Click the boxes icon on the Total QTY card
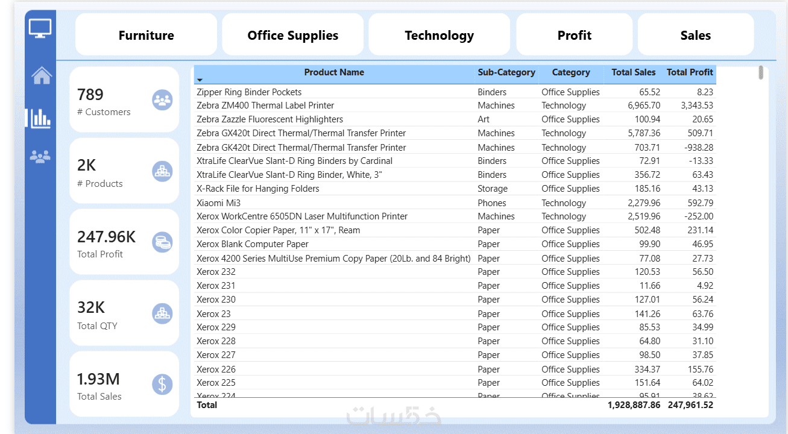 point(162,313)
